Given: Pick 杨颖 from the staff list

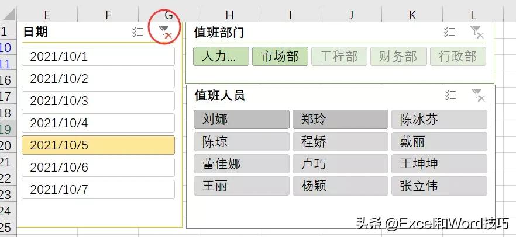Looking at the screenshot, I should coord(340,186).
